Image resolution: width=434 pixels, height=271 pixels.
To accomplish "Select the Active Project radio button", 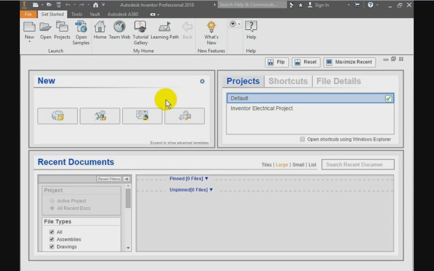I will [x=52, y=201].
